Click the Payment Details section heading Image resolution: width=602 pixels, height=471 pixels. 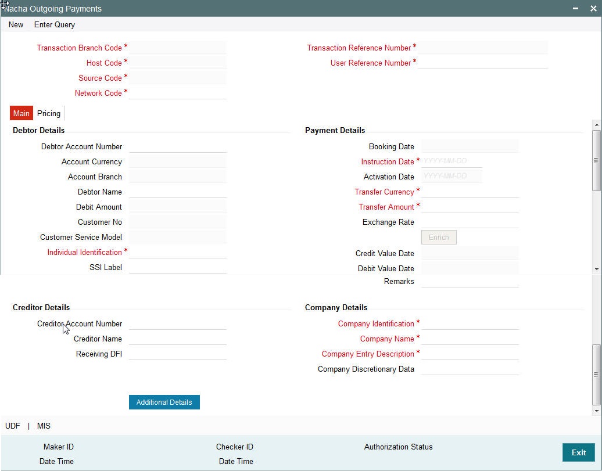point(335,130)
